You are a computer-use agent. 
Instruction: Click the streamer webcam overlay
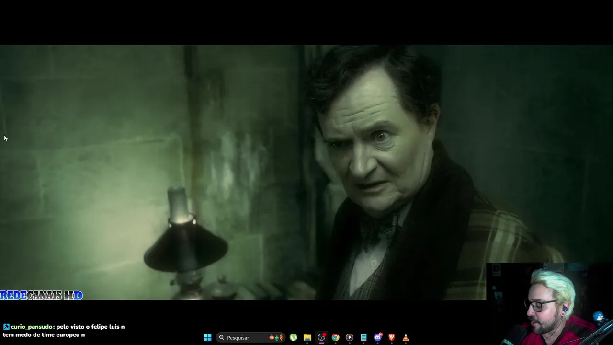[549, 304]
